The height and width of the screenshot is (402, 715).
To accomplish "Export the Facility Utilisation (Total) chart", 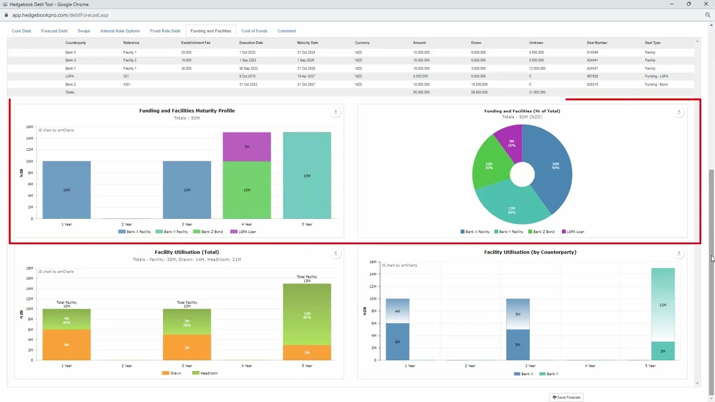I will point(336,253).
